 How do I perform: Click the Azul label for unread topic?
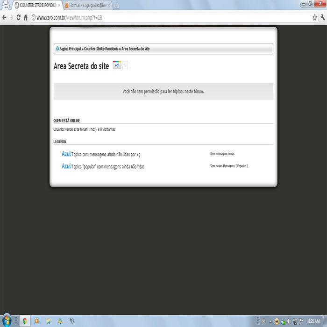point(66,154)
